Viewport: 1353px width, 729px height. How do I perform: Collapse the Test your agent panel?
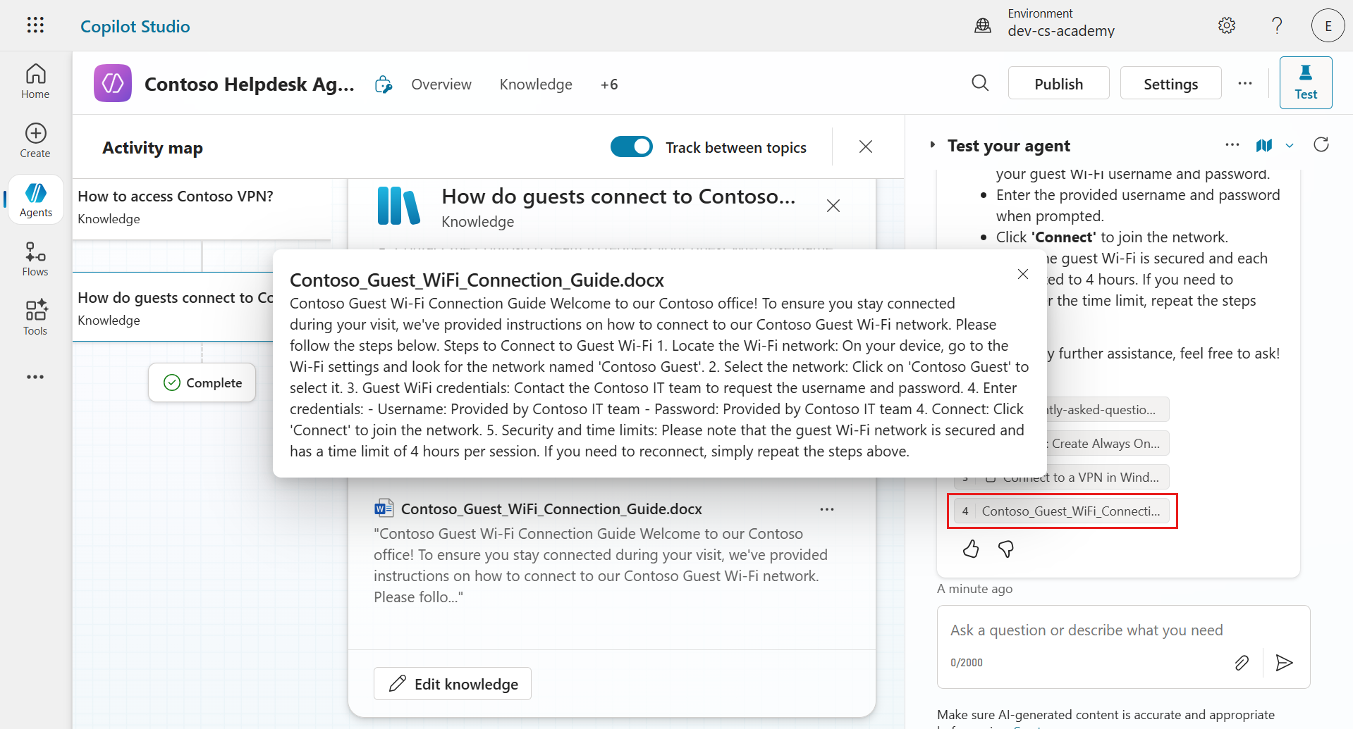coord(933,145)
